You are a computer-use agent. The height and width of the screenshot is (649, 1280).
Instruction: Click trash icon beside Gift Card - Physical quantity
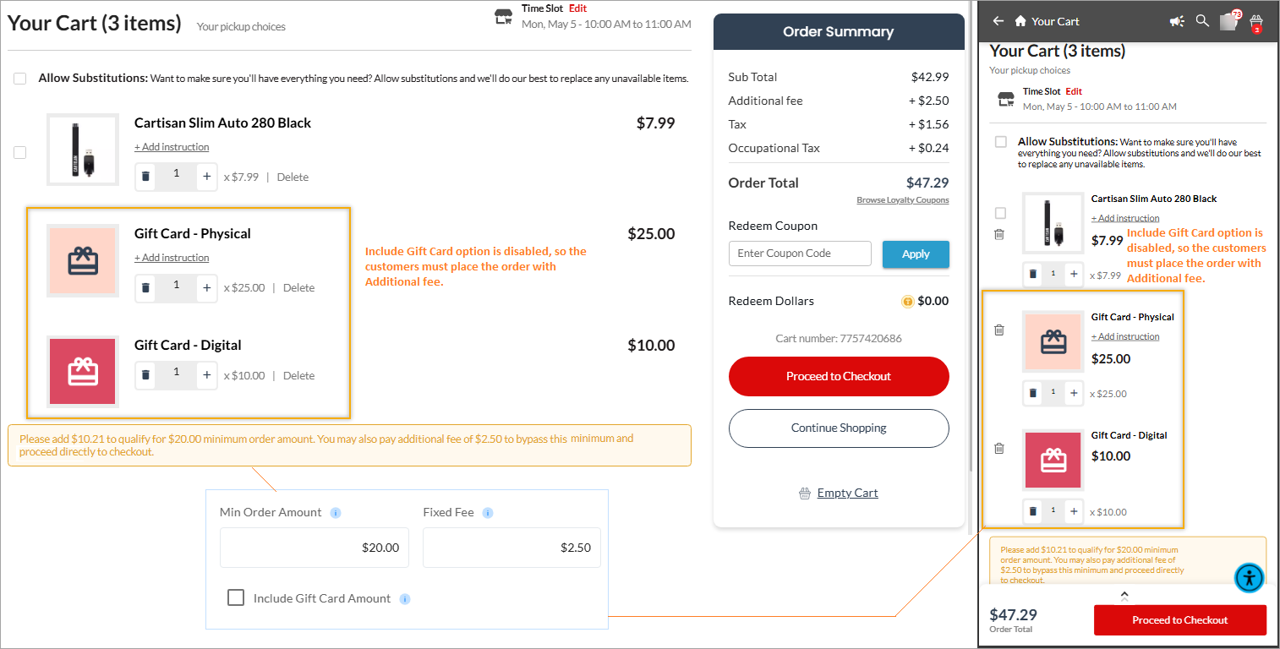point(145,287)
